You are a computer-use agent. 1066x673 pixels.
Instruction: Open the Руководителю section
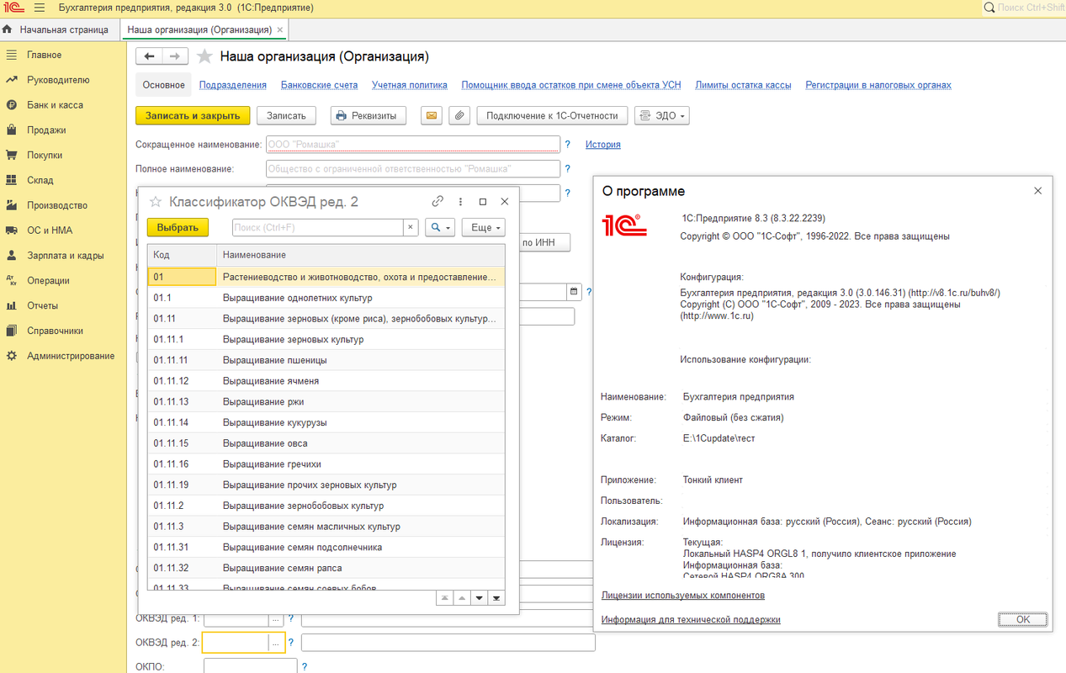(x=58, y=80)
